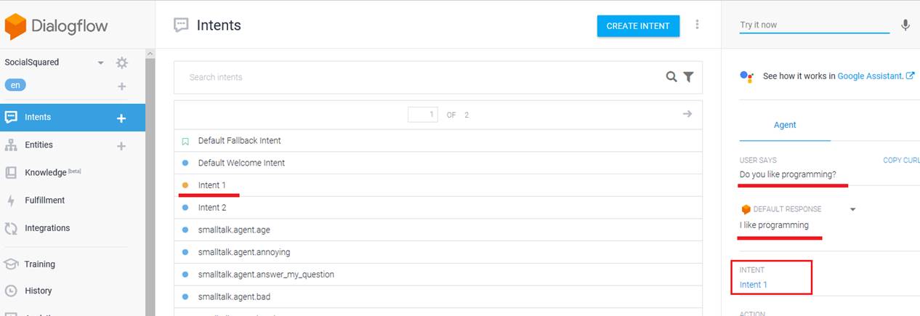
Task: Click the agent settings gear icon
Action: (122, 63)
